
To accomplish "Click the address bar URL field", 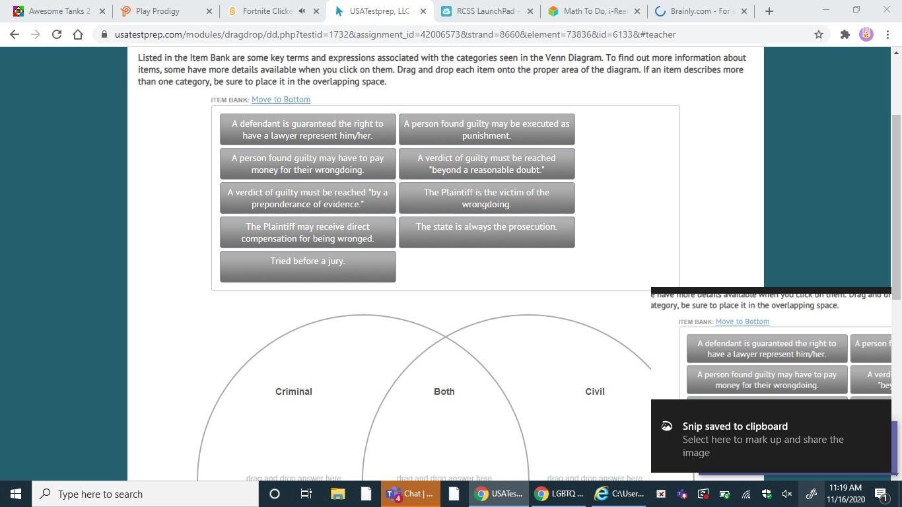I will click(x=395, y=34).
